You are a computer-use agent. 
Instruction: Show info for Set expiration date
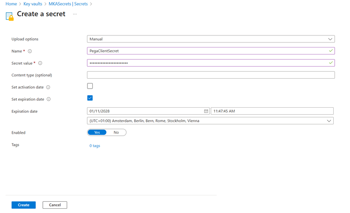pyautogui.click(x=48, y=99)
